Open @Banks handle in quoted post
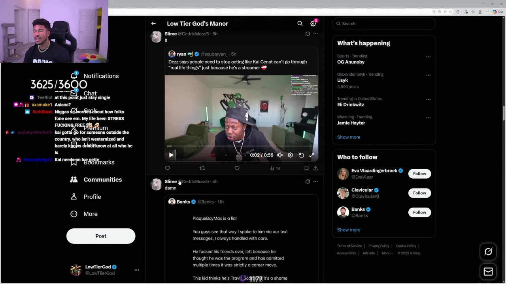Screen dimensions: 506x284 [x=206, y=202]
